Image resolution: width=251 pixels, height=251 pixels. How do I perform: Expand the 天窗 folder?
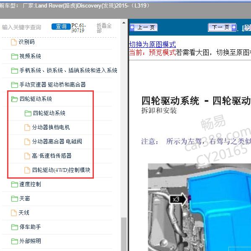(x=25, y=198)
